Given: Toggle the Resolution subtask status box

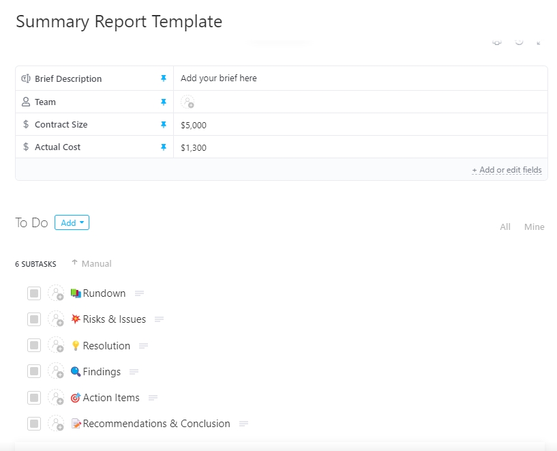Looking at the screenshot, I should 34,346.
